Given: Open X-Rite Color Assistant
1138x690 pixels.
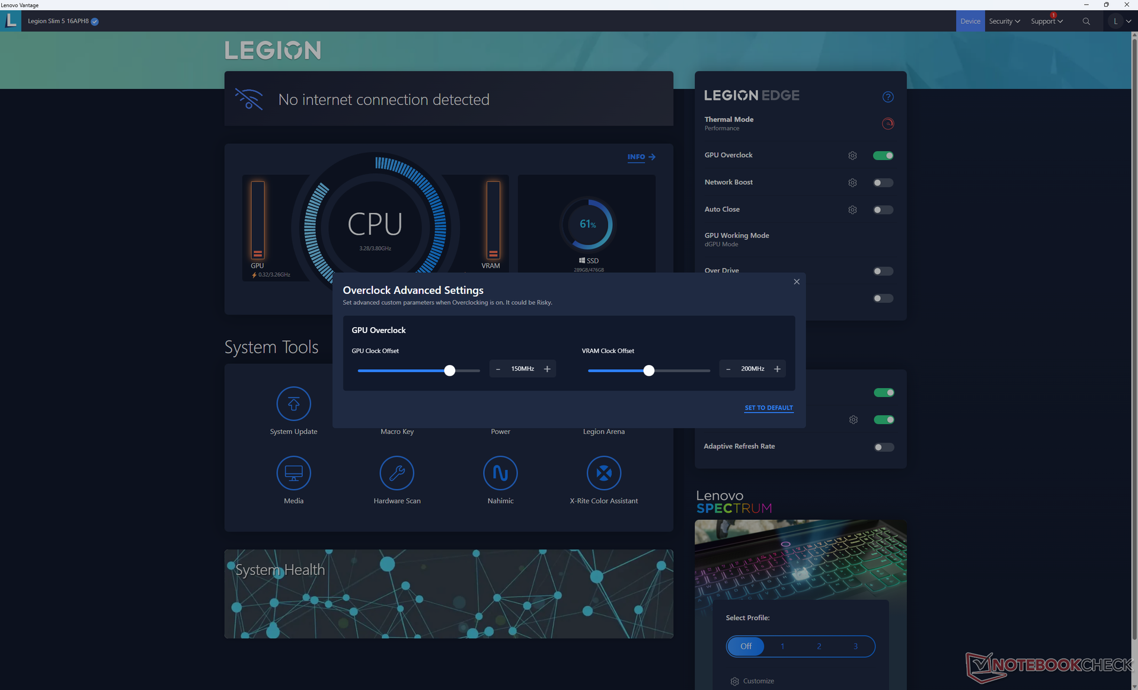Looking at the screenshot, I should point(603,473).
